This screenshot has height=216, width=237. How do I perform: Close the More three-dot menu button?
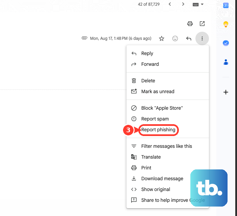tap(202, 38)
